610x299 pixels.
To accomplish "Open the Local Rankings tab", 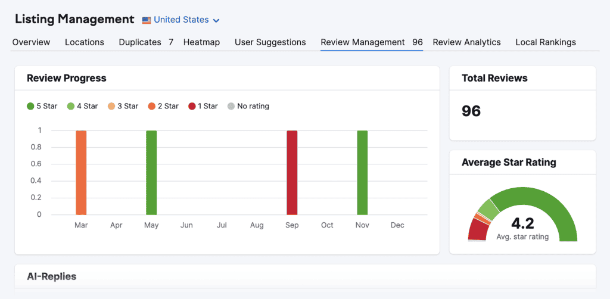I will tap(545, 42).
